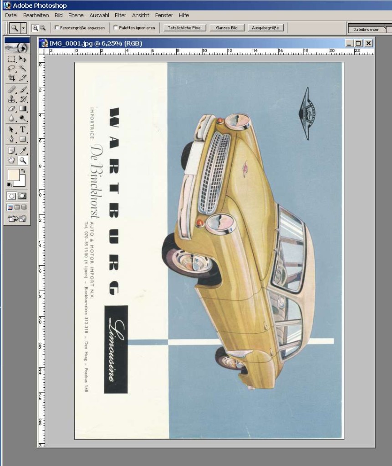Select the Pen tool
The image size is (392, 466).
11,139
